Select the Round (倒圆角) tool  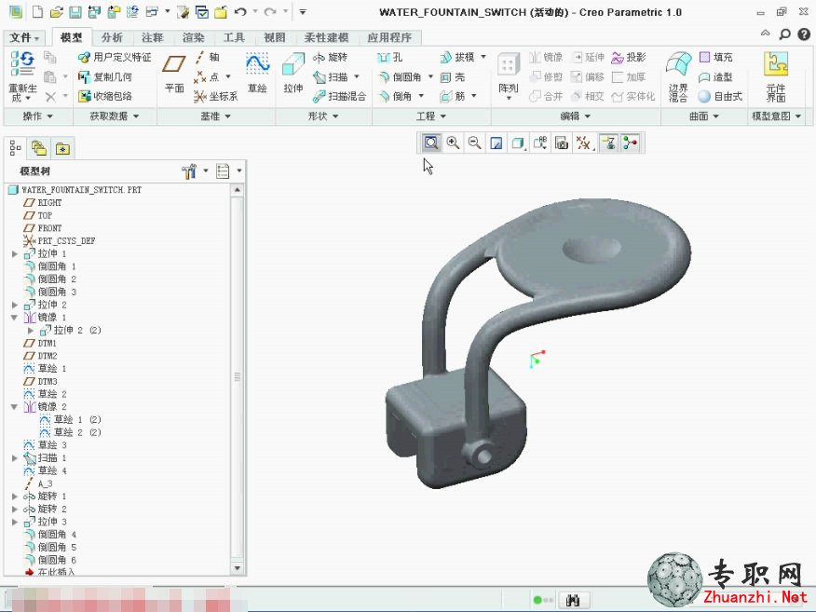(x=401, y=77)
